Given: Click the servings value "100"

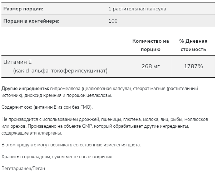Looking at the screenshot, I should (x=113, y=21).
